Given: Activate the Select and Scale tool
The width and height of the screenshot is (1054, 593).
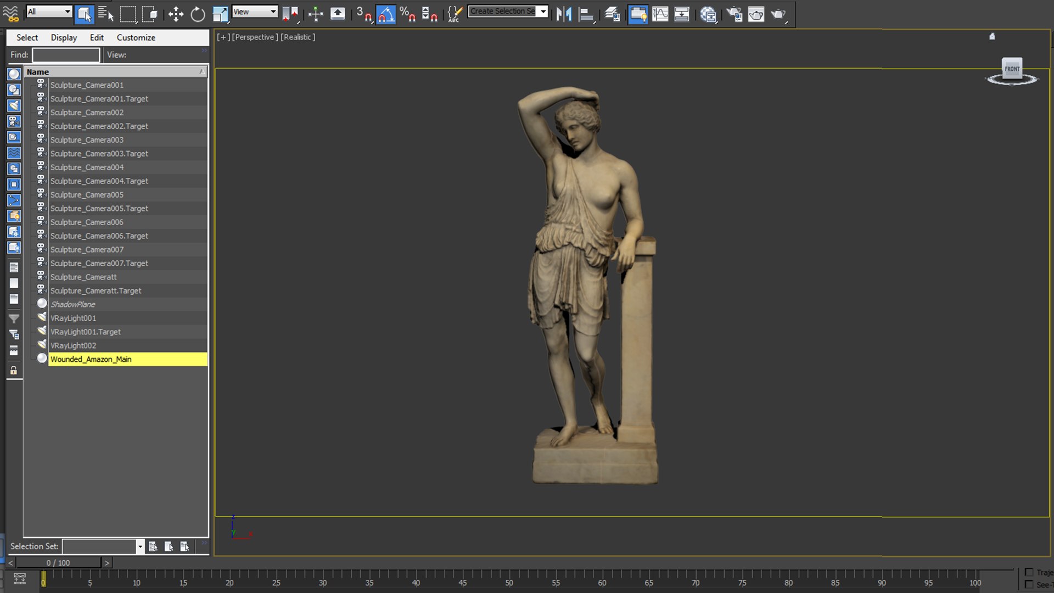Looking at the screenshot, I should point(220,14).
